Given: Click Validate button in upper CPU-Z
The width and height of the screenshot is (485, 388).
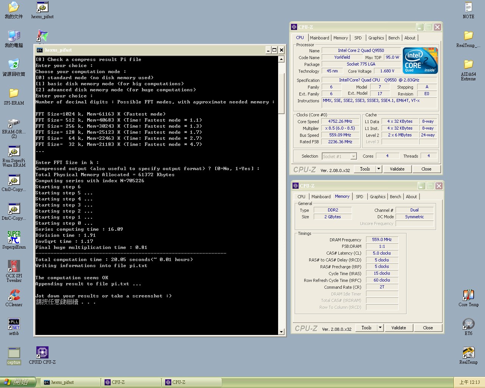Looking at the screenshot, I should 397,169.
